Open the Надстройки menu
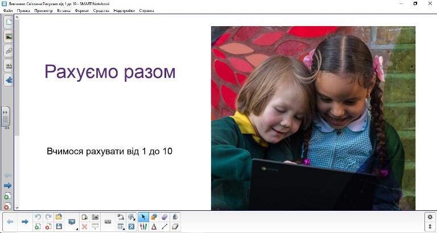 pyautogui.click(x=124, y=11)
